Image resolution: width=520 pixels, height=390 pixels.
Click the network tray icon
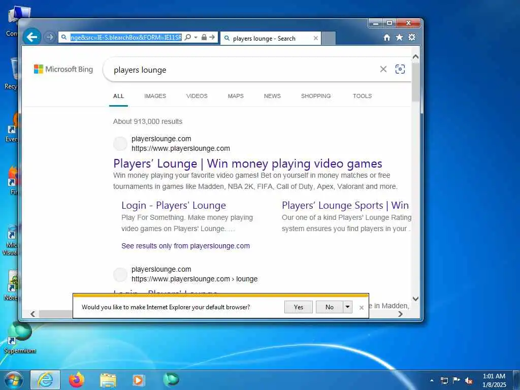pos(444,380)
